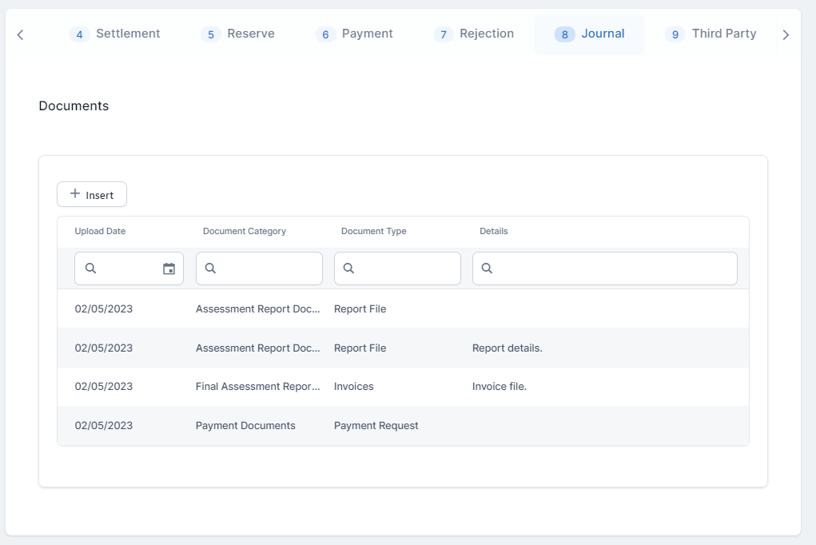Select the row with 'Report details.' text

pos(403,348)
